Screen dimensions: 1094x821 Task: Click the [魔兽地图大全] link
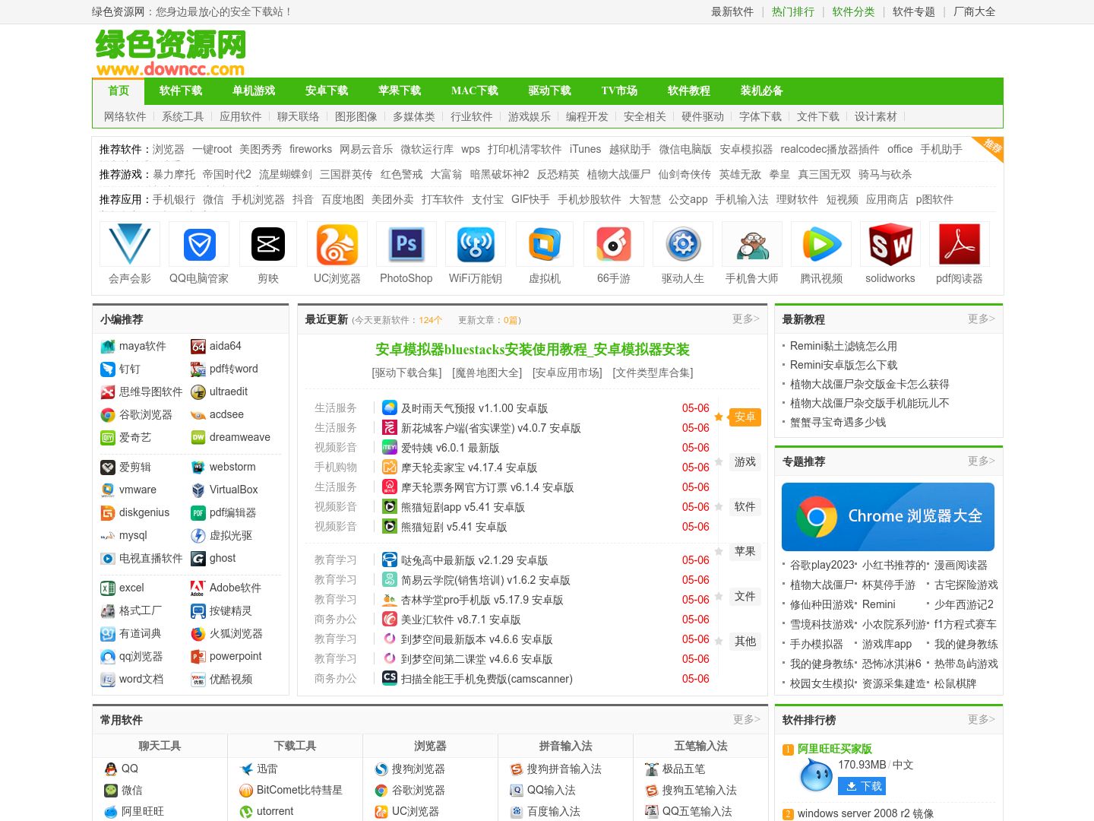tap(487, 372)
